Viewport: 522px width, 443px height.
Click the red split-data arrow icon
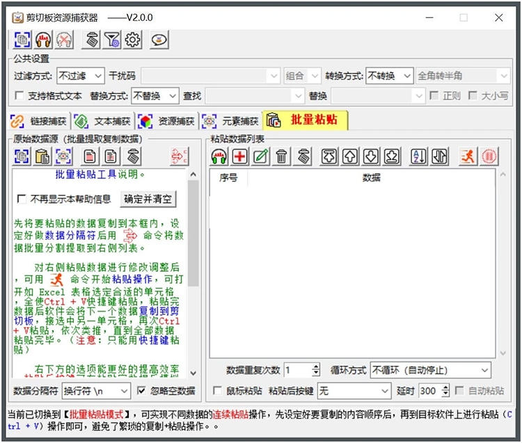pyautogui.click(x=179, y=156)
